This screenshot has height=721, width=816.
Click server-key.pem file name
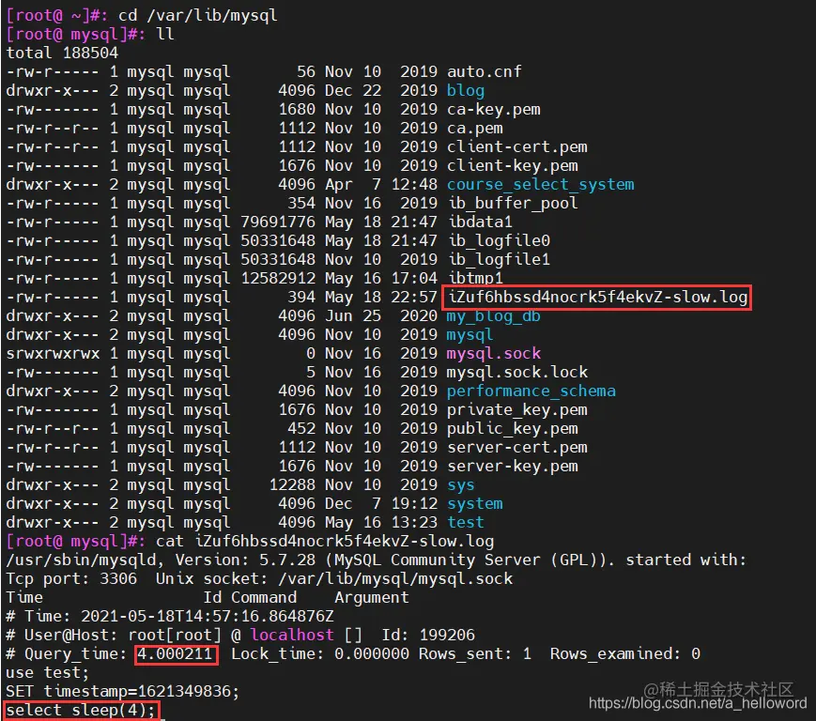point(512,466)
